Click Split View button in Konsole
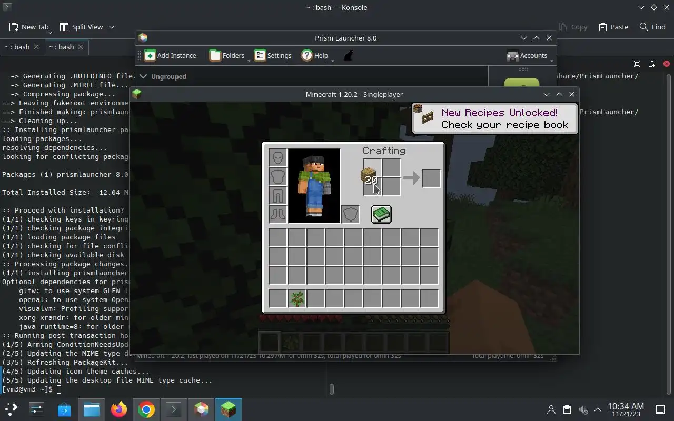674x421 pixels. [81, 27]
